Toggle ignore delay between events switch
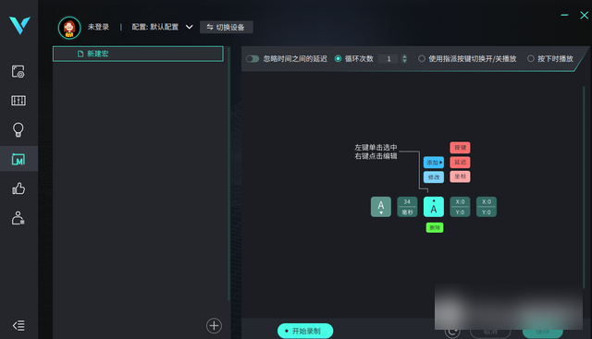This screenshot has width=592, height=339. click(x=253, y=59)
